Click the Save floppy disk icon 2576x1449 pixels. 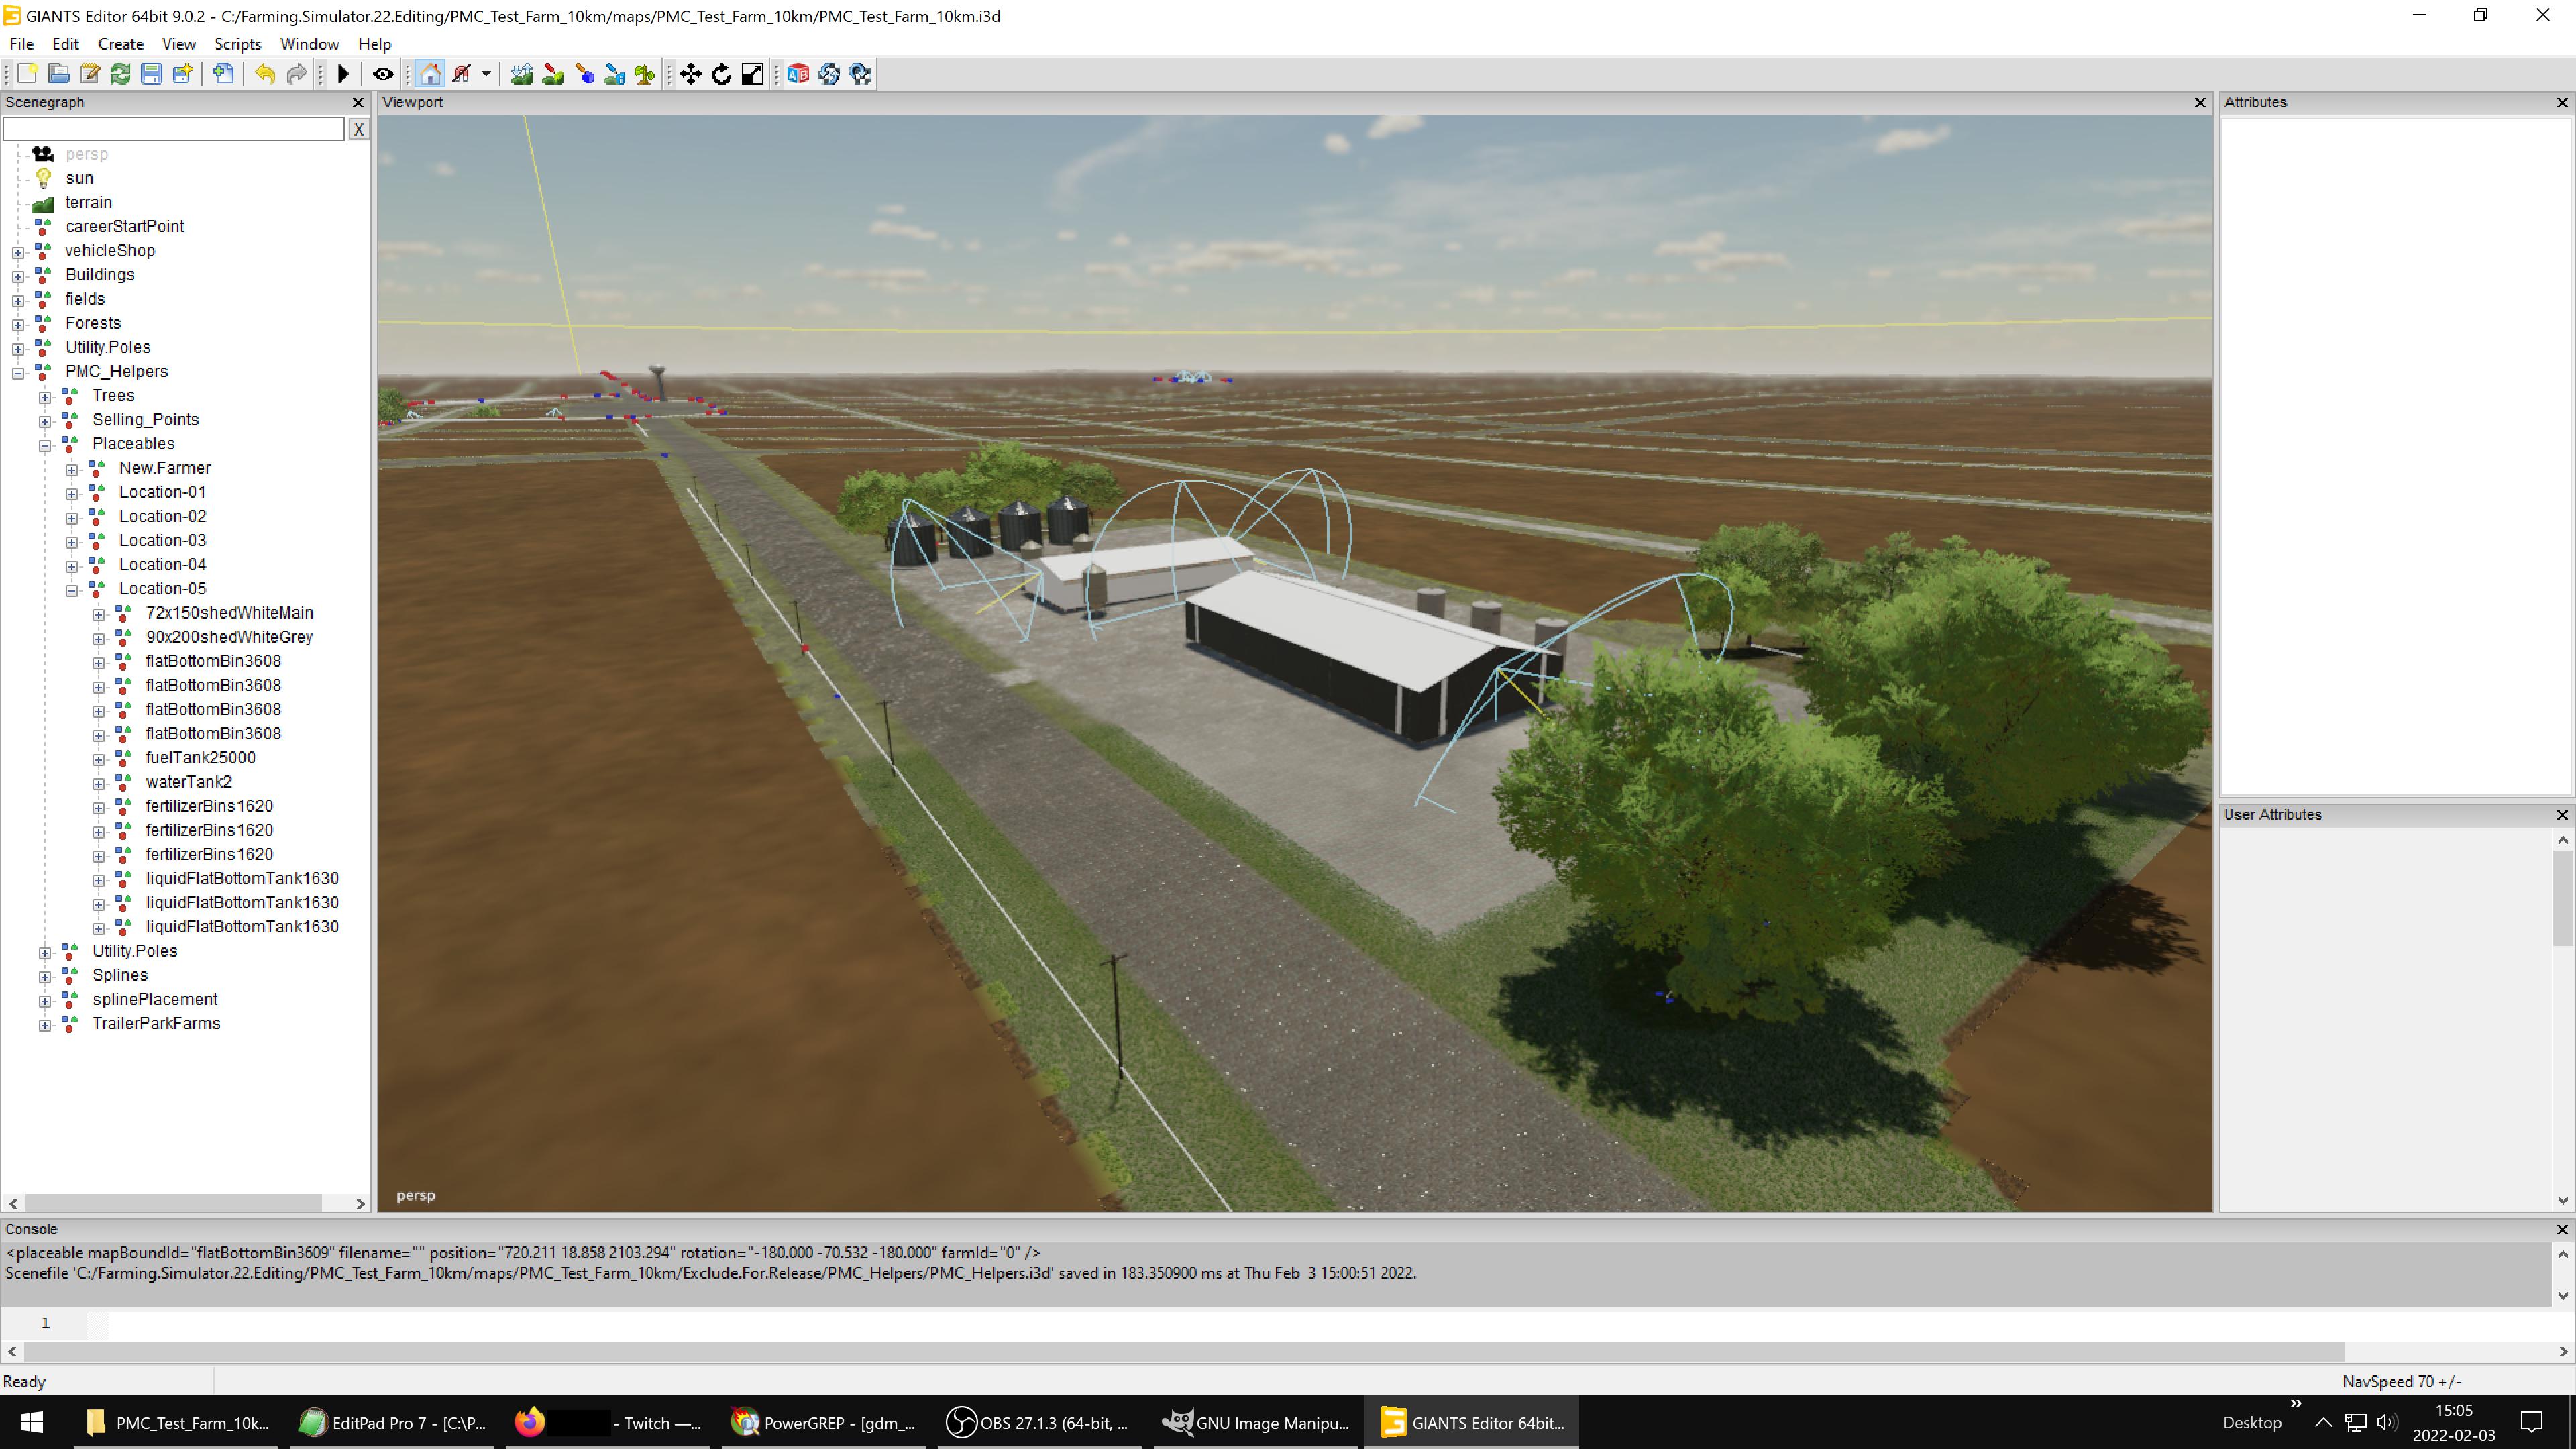pos(151,74)
